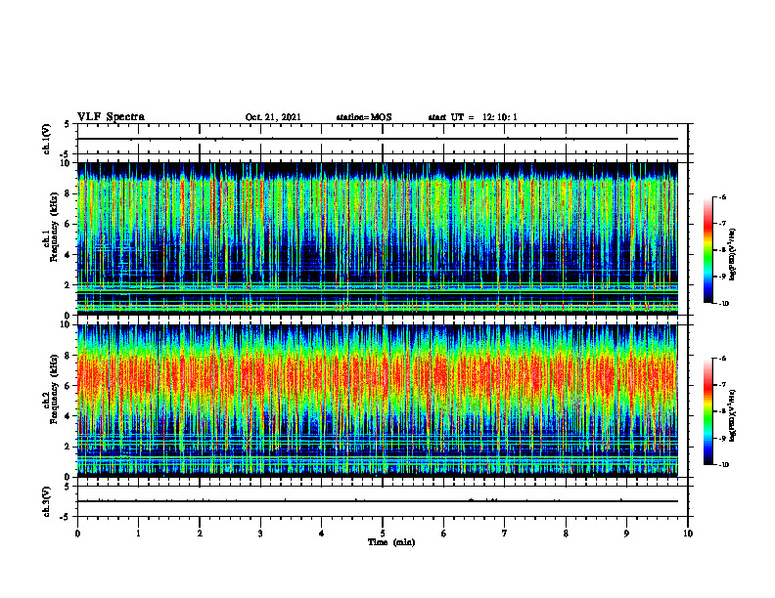Click the Time (min) axis label

point(391,542)
